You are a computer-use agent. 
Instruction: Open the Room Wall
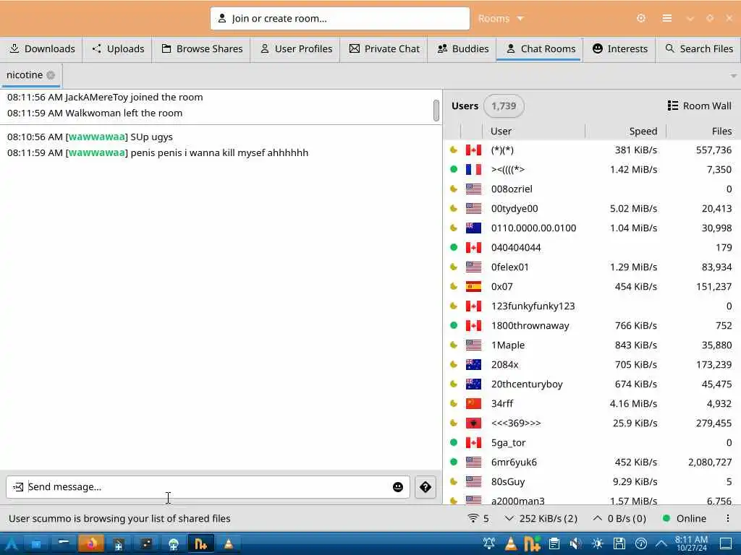[x=700, y=106]
